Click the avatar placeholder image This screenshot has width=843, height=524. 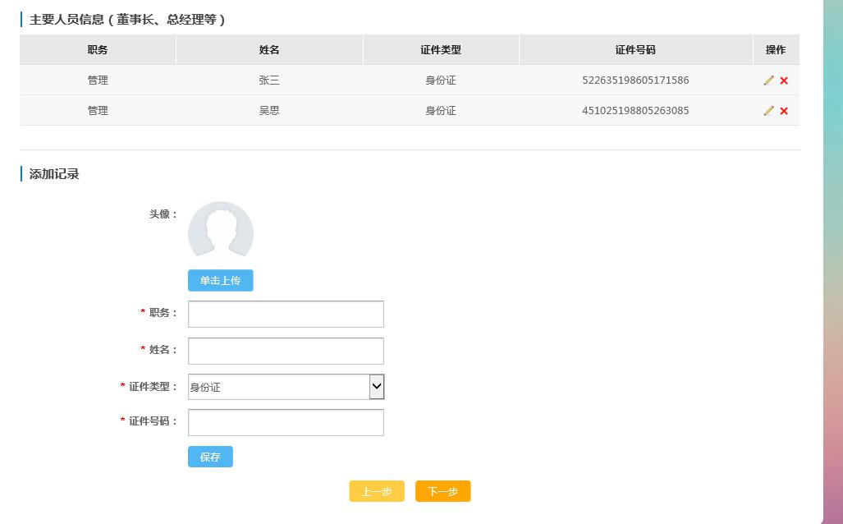click(x=220, y=232)
